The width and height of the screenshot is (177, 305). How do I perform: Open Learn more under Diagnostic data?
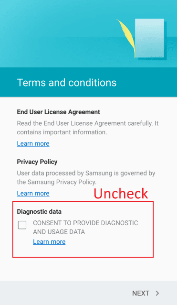coord(49,241)
